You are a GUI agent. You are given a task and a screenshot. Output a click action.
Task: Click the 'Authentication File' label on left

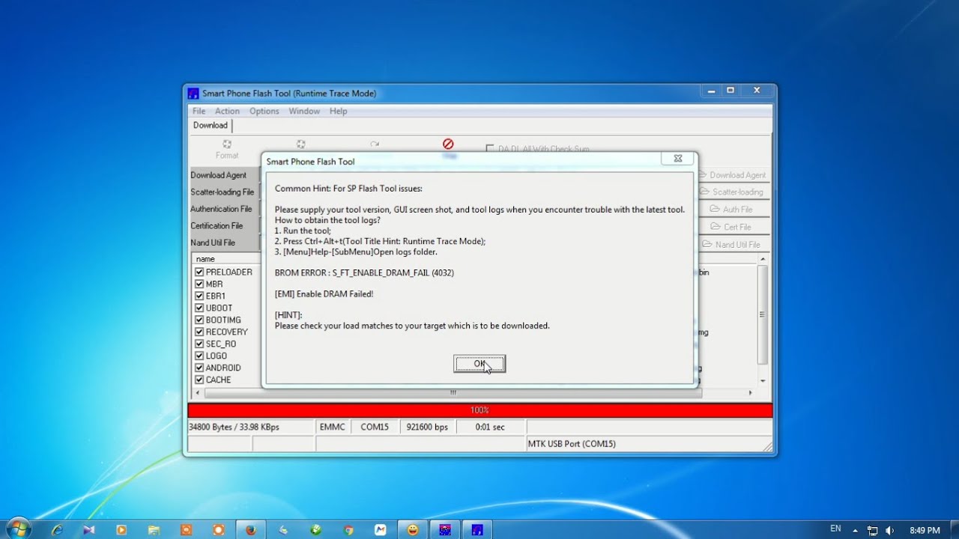[x=221, y=209]
